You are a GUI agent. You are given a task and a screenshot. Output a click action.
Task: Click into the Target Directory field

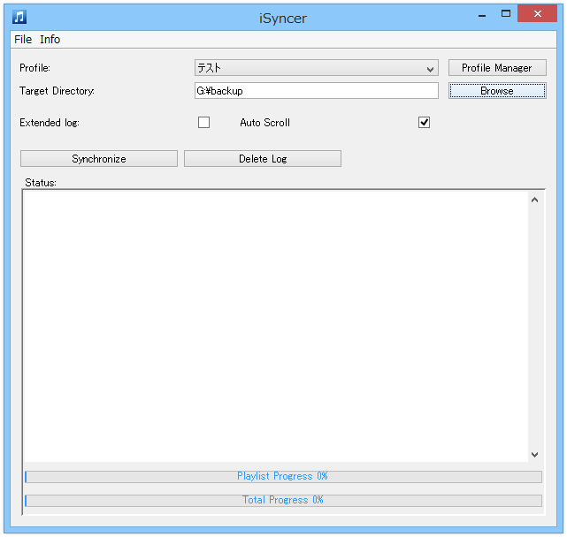tap(317, 91)
